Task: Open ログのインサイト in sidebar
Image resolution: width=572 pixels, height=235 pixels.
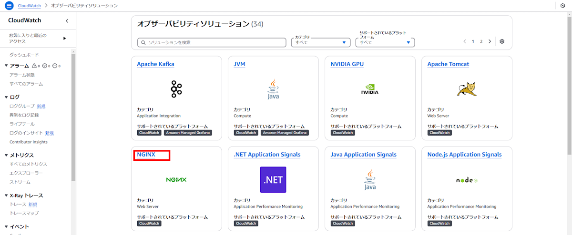Action: pos(26,133)
